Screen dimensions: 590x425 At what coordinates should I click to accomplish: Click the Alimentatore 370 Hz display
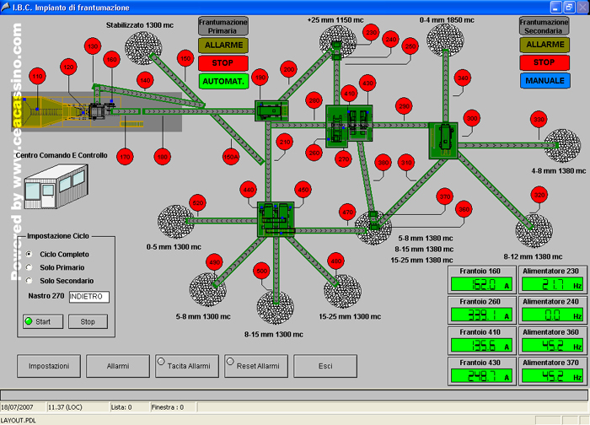[552, 375]
